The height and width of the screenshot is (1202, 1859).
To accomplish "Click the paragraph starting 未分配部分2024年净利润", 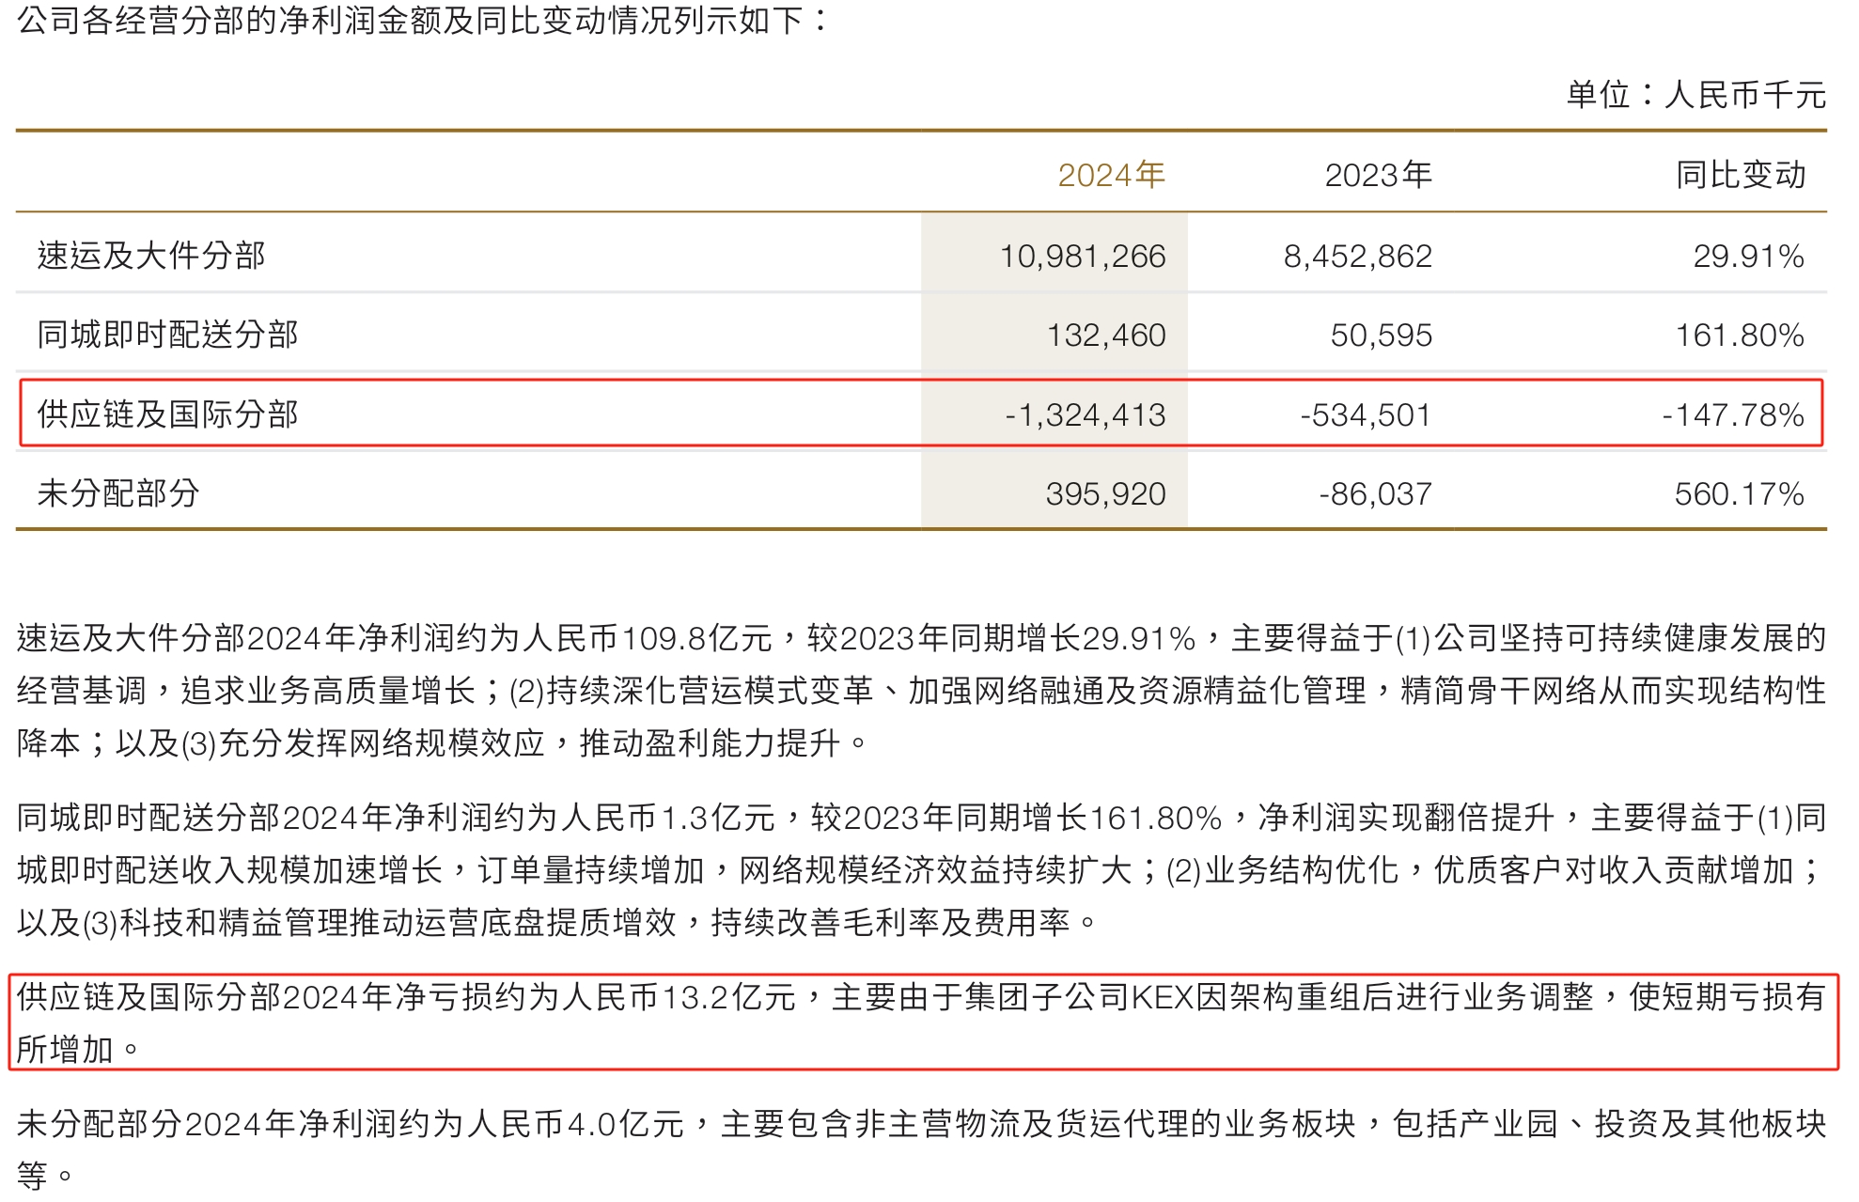I will coord(921,1149).
